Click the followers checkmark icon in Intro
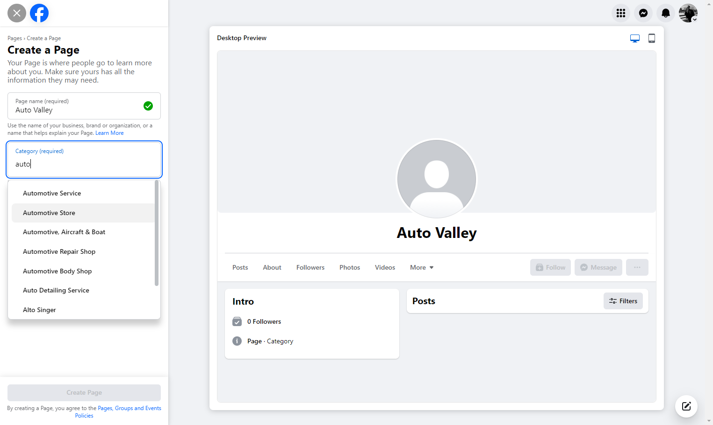 coord(237,321)
